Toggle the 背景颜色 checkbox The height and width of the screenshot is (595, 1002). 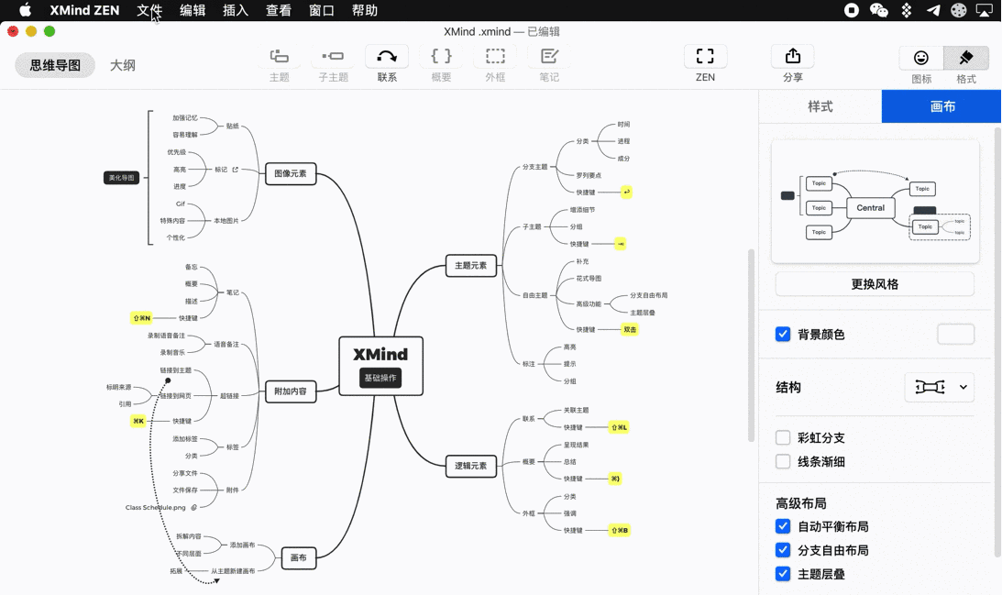coord(783,335)
